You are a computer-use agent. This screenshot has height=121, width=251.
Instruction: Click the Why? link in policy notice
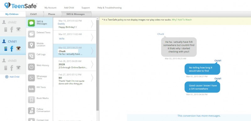click(x=174, y=20)
